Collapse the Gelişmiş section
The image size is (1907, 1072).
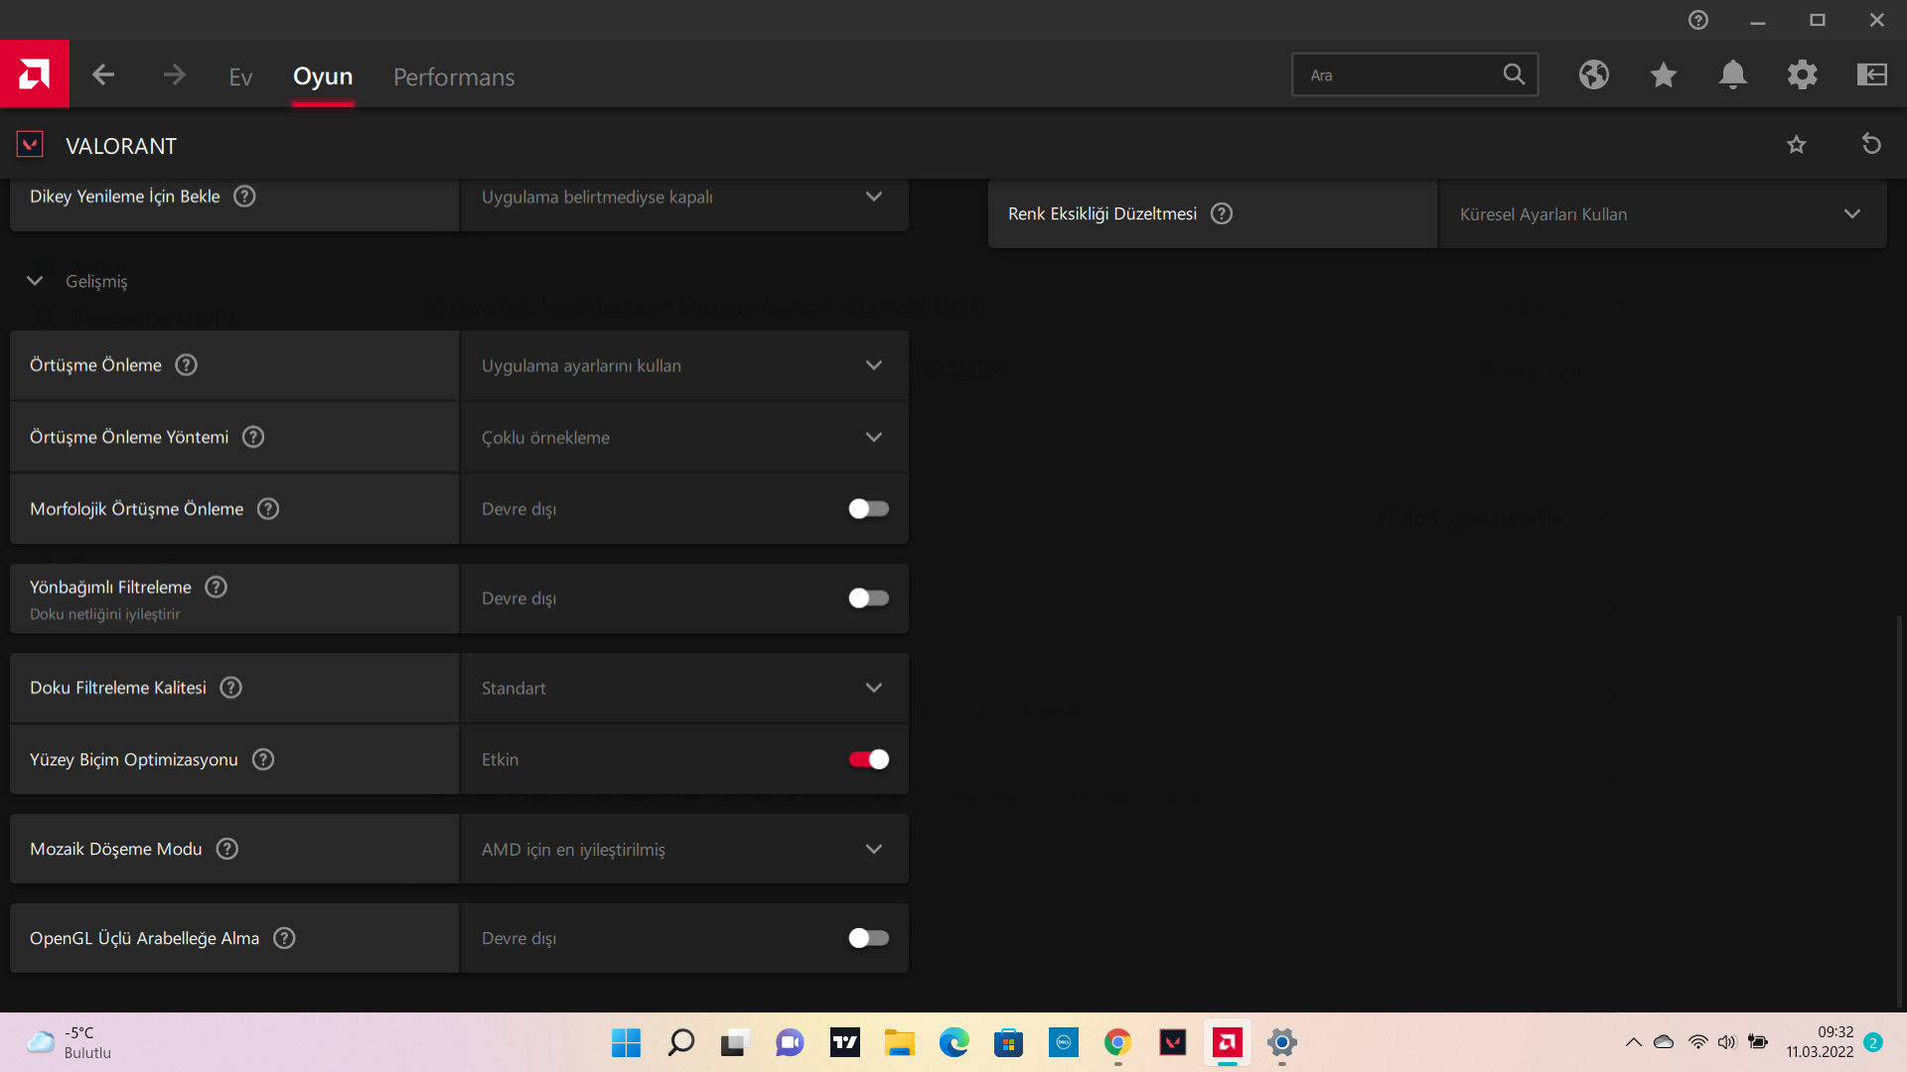35,281
